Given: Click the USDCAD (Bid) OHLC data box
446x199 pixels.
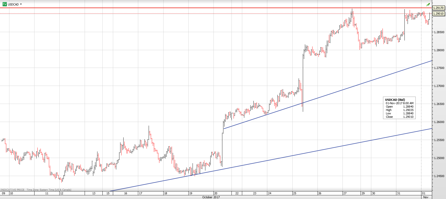Looking at the screenshot, I should [399, 108].
